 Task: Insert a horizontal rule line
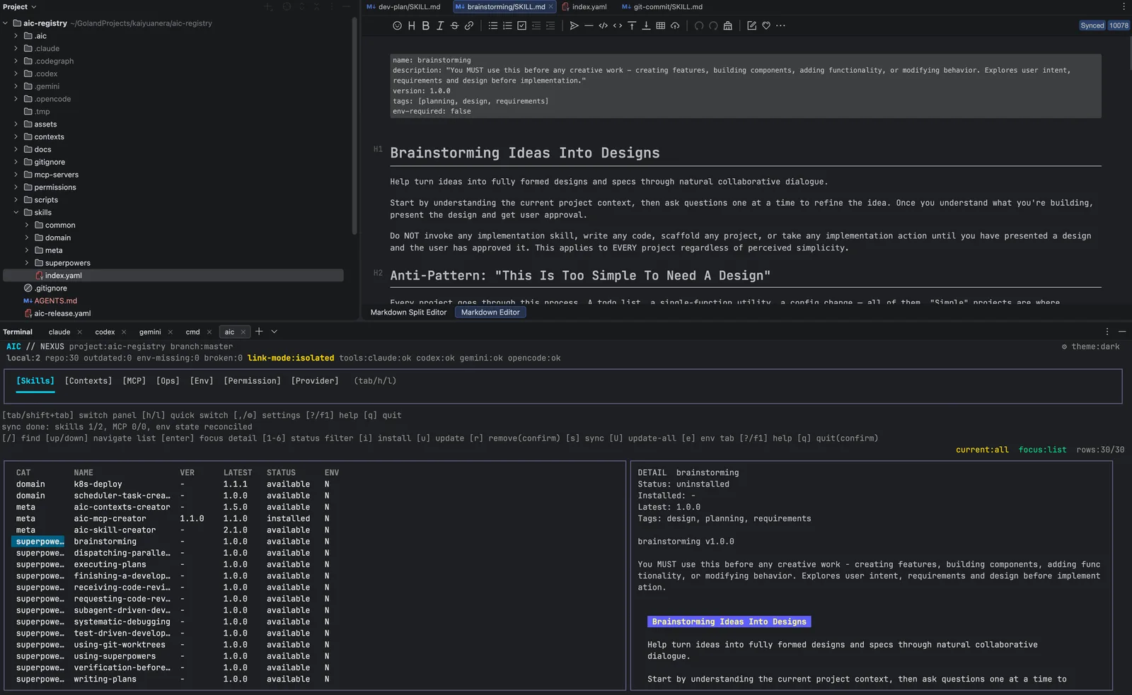click(x=589, y=25)
